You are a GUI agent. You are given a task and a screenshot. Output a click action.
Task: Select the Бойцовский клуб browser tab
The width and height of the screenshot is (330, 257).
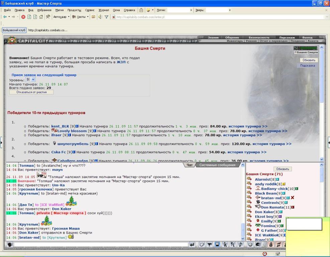[14, 30]
